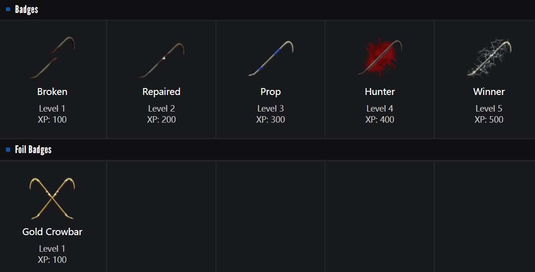Open the Gold Crowbar badge title
Image resolution: width=535 pixels, height=272 pixels.
click(52, 232)
